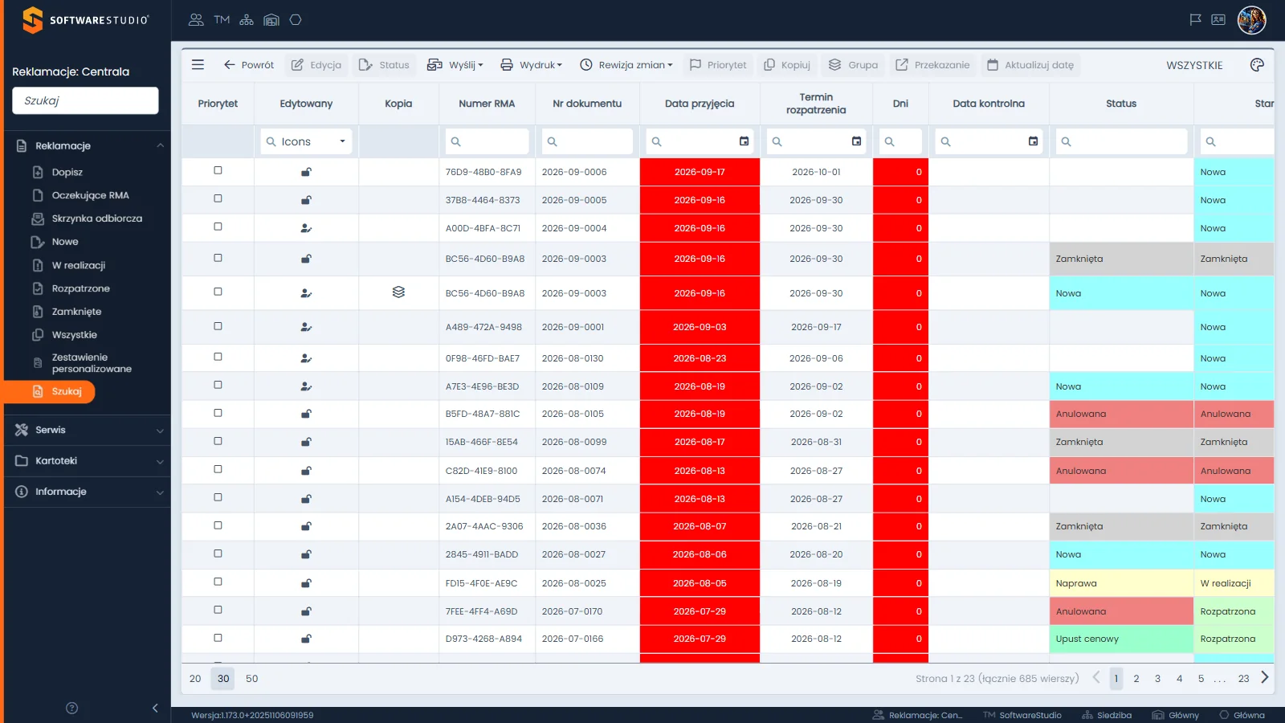
Task: Open the hamburger menu in the toolbar
Action: (198, 64)
